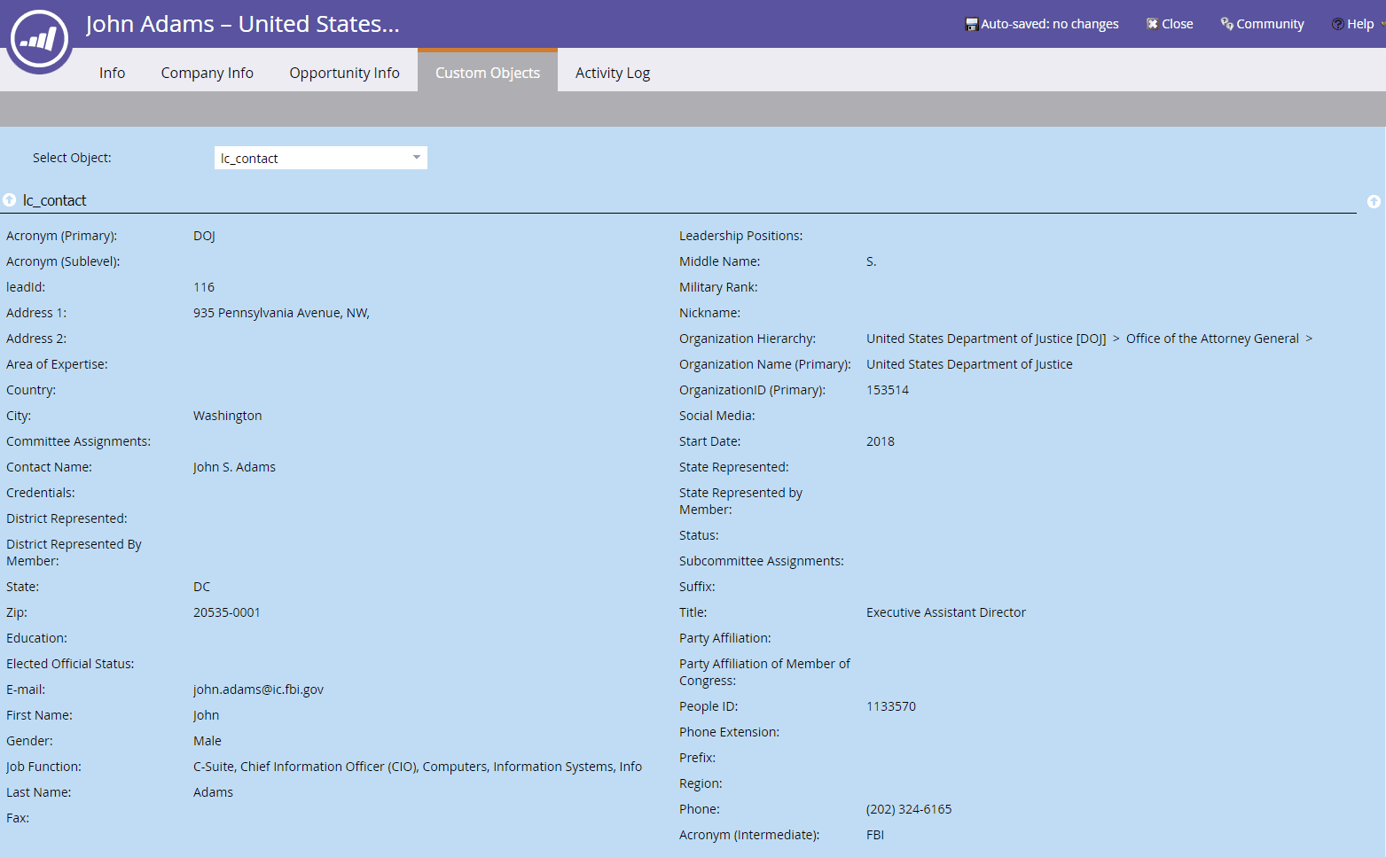
Task: Click the Close button label
Action: point(1178,24)
